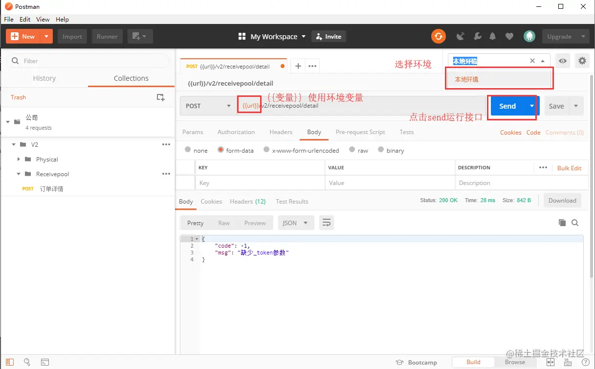This screenshot has width=595, height=369.
Task: Open the Cookies link
Action: 510,132
